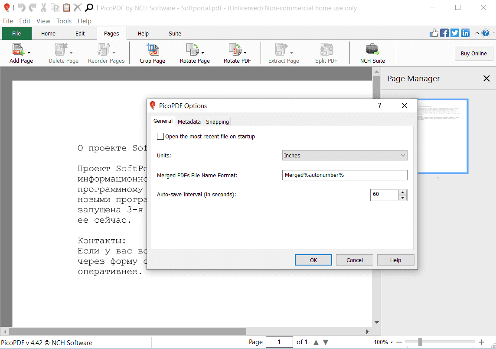The height and width of the screenshot is (349, 496).
Task: Open the File menu in menu bar
Action: click(x=8, y=21)
